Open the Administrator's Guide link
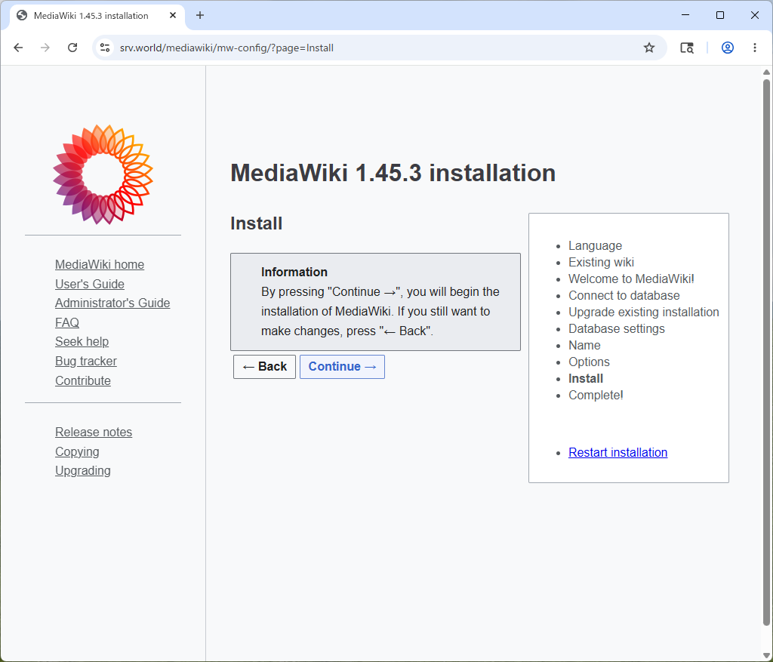 tap(112, 303)
